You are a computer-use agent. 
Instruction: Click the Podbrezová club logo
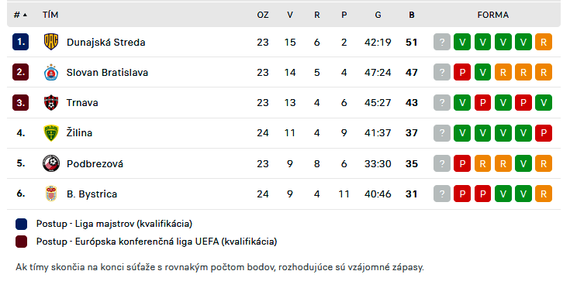[51, 163]
